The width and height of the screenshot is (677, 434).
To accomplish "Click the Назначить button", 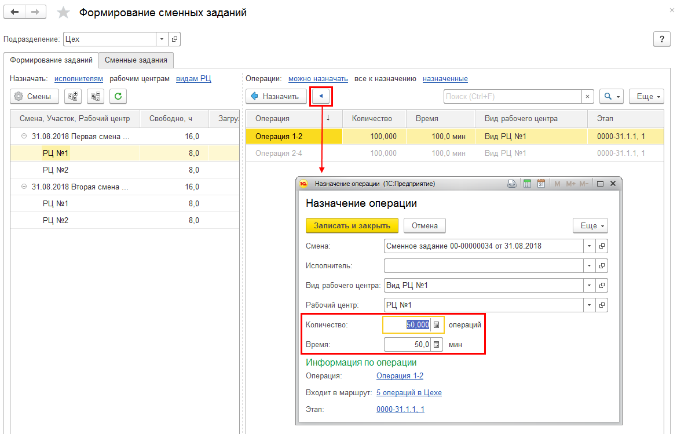I will coord(276,96).
